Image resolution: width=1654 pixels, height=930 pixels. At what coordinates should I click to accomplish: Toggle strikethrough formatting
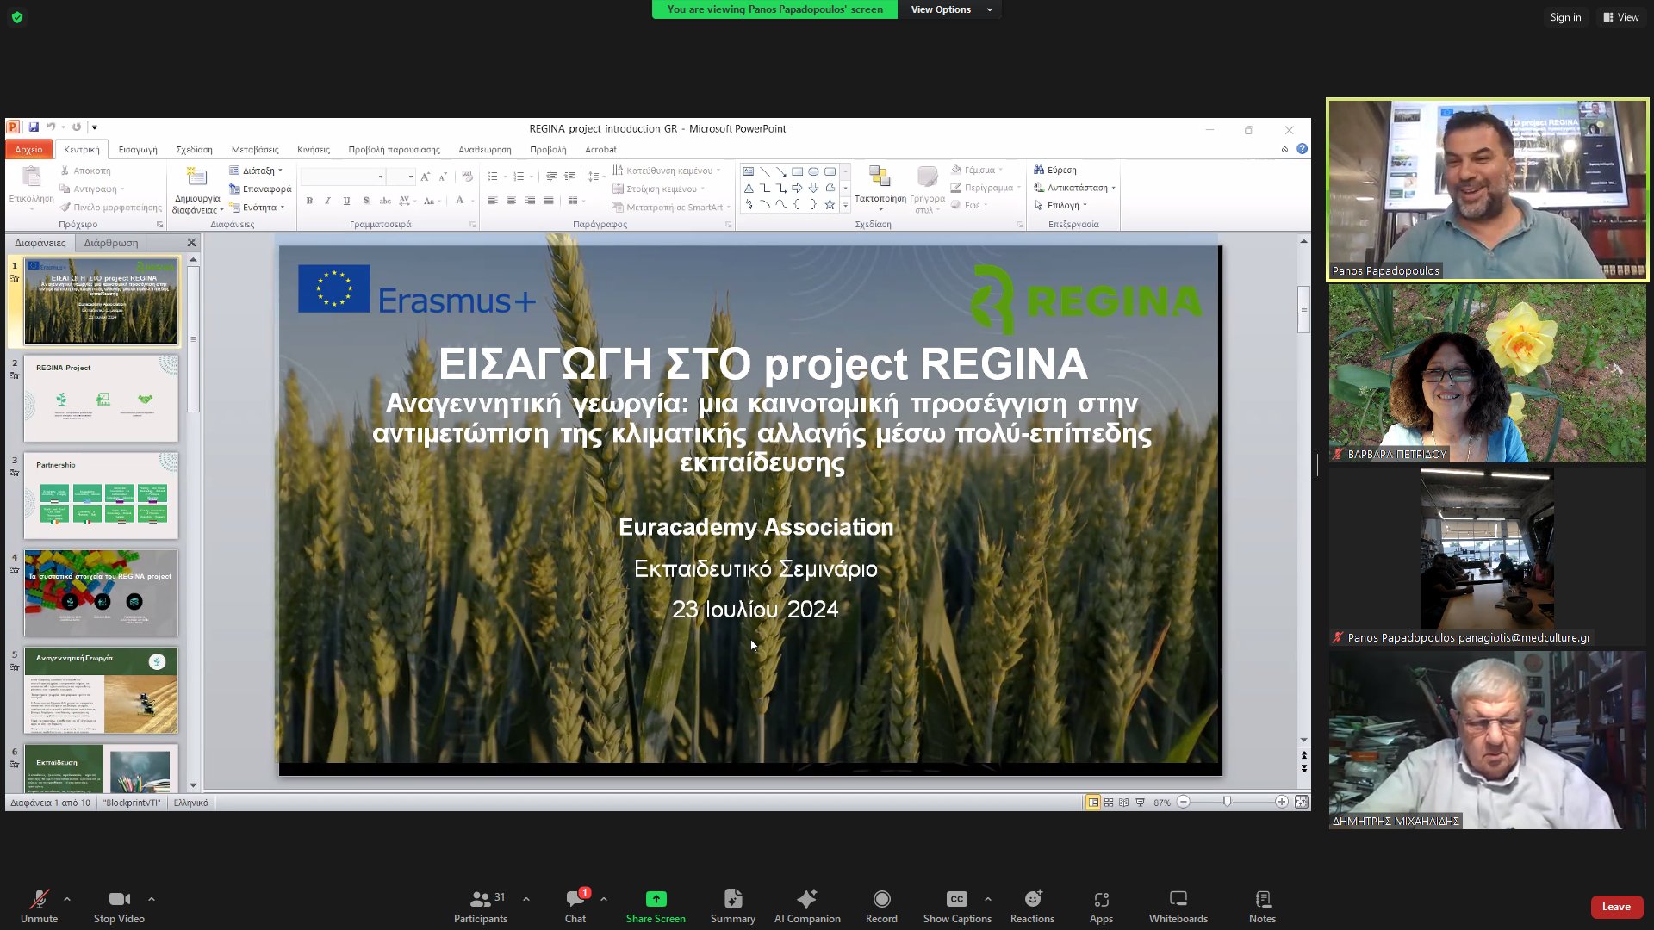click(385, 201)
